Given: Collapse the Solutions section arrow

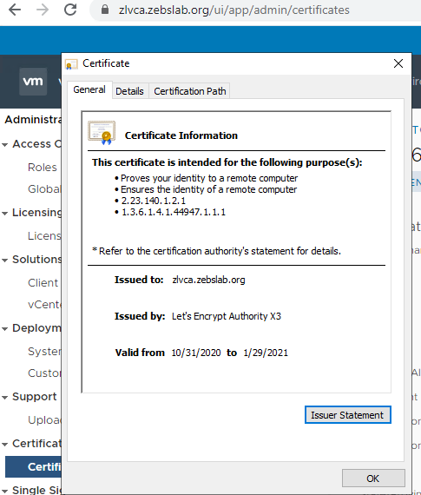Looking at the screenshot, I should [x=4, y=261].
